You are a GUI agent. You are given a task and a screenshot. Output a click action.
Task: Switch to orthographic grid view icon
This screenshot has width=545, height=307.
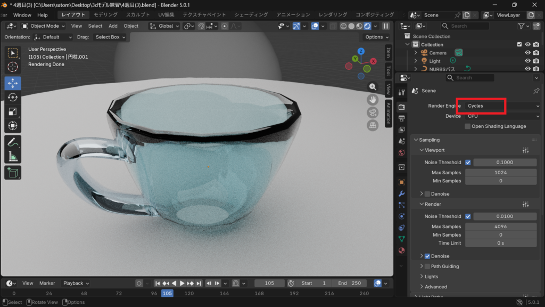373,125
